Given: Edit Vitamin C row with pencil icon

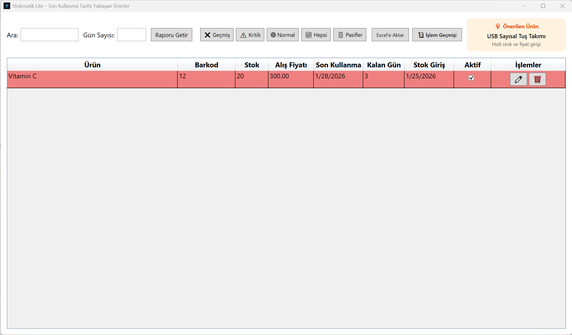Looking at the screenshot, I should (x=518, y=79).
